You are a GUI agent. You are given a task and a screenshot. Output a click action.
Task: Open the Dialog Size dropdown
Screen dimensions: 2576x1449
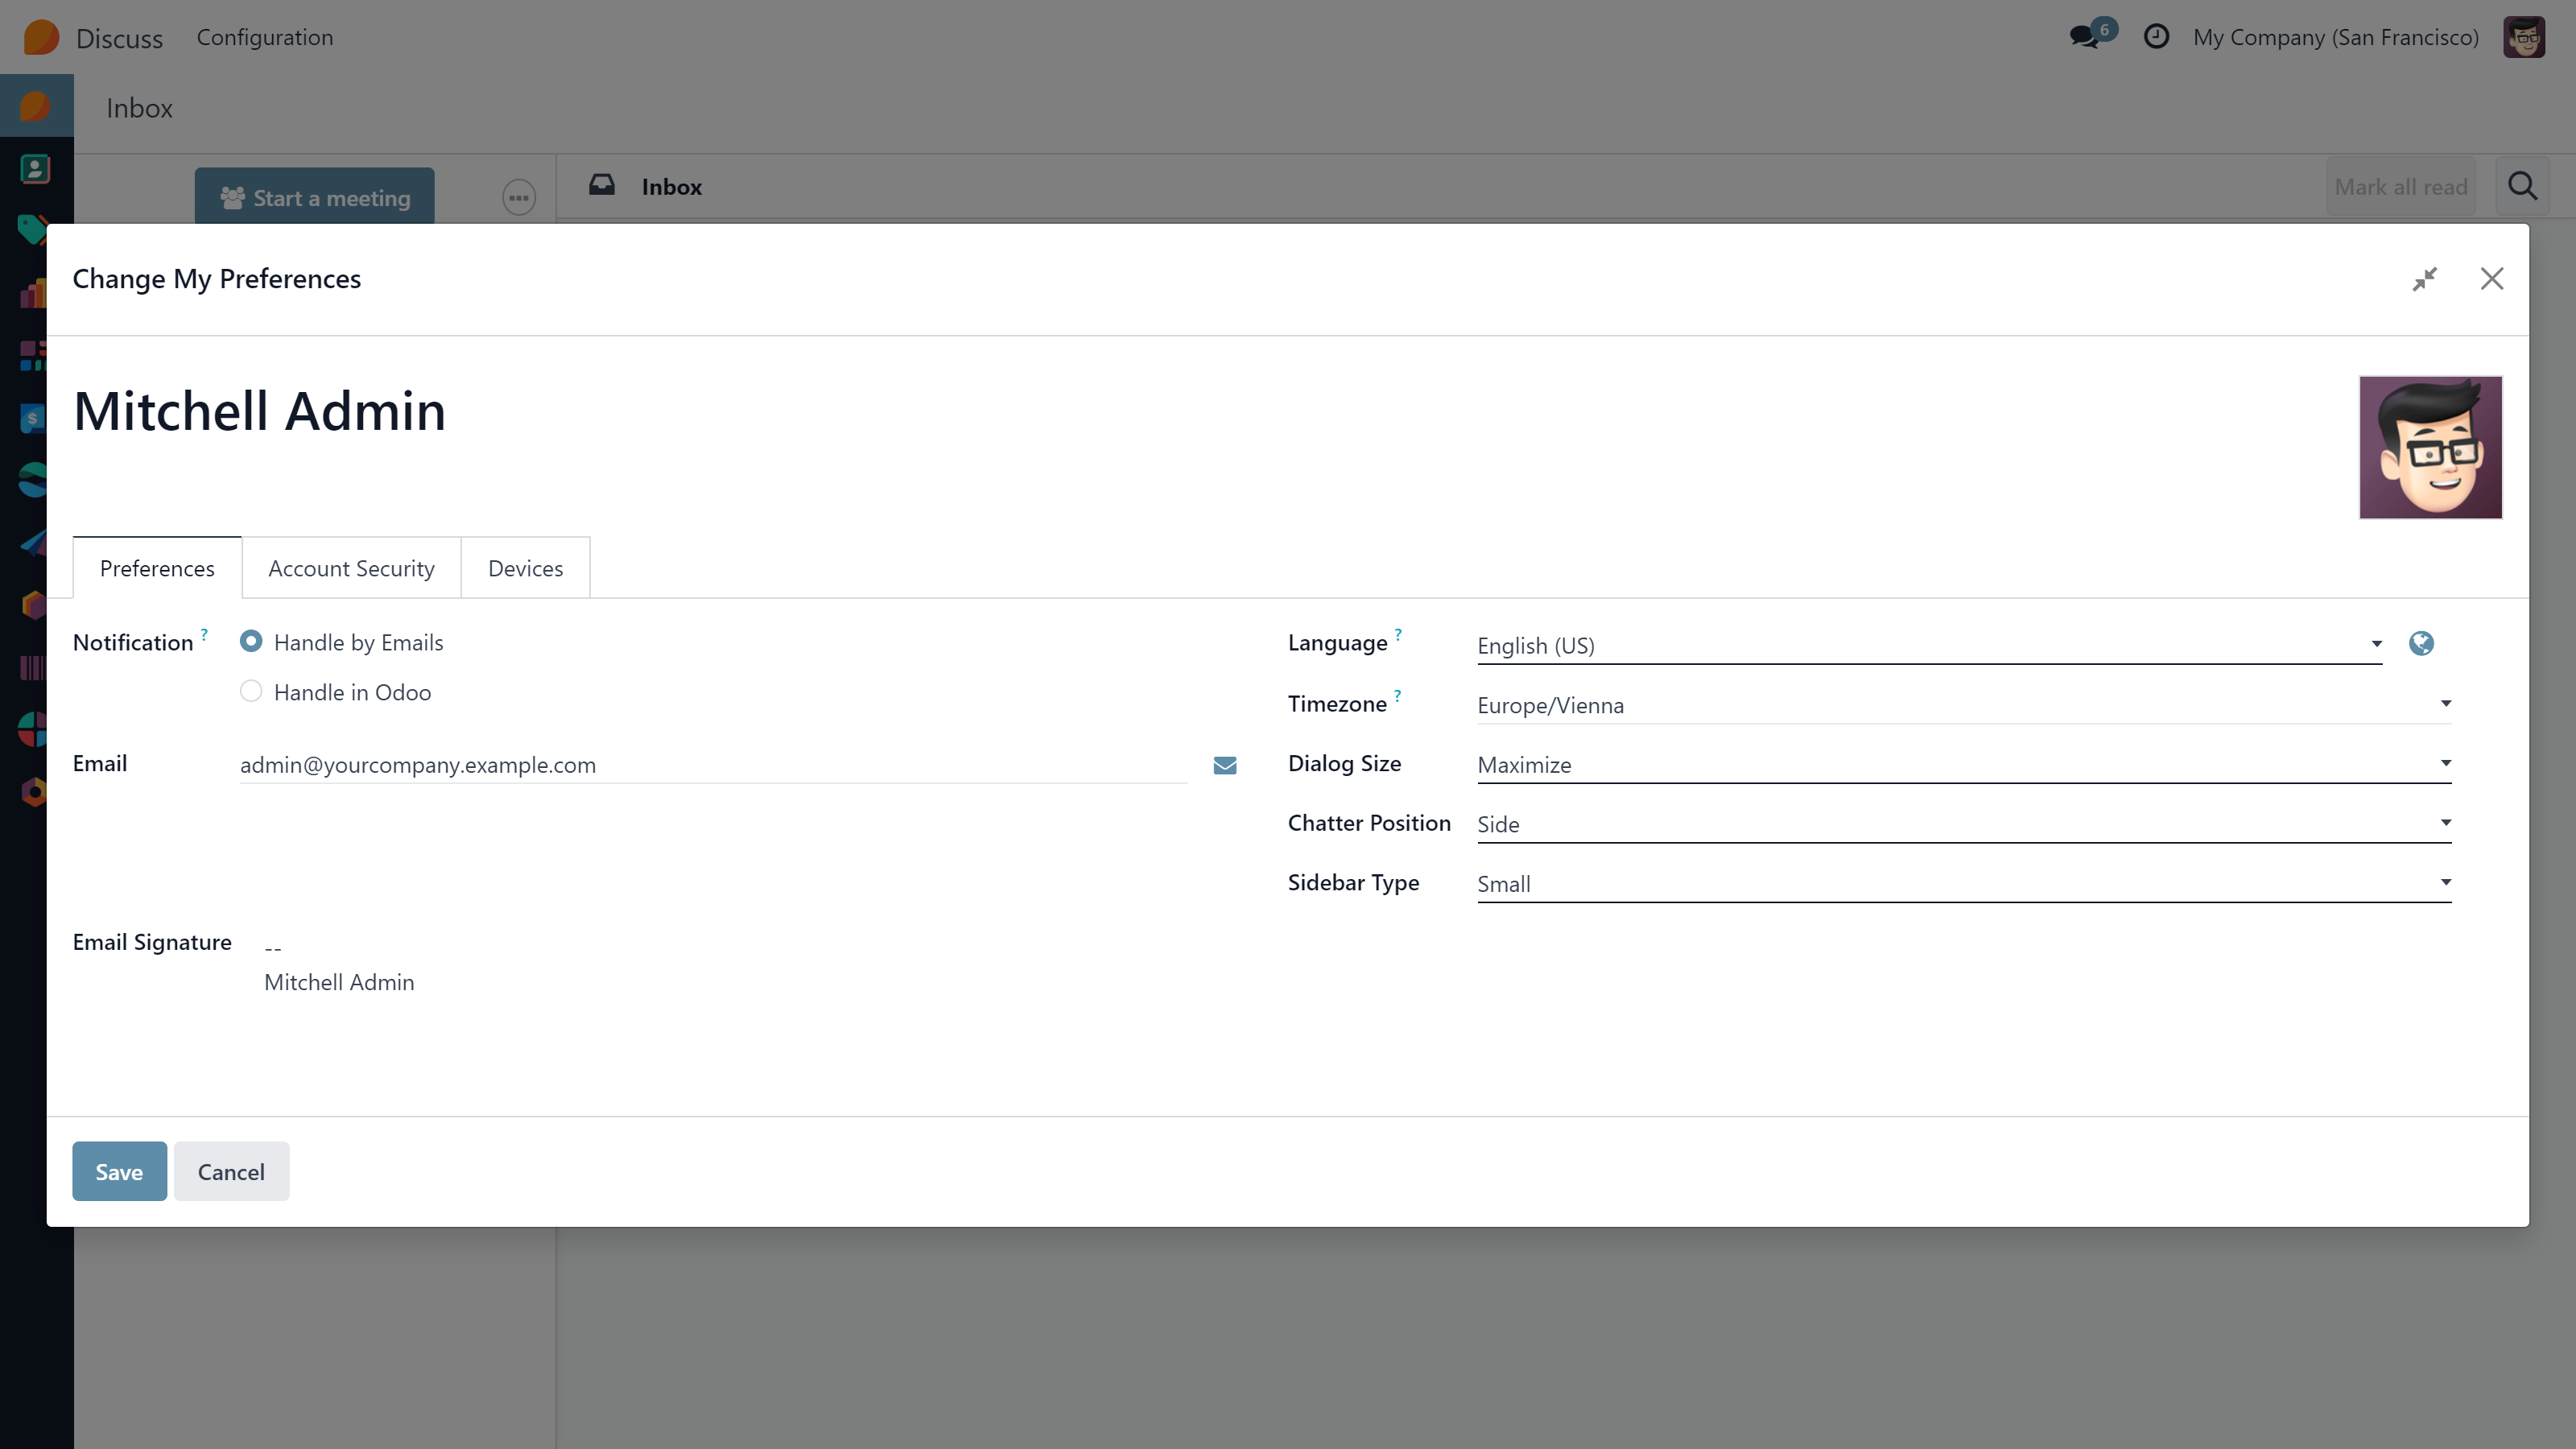click(x=1964, y=765)
